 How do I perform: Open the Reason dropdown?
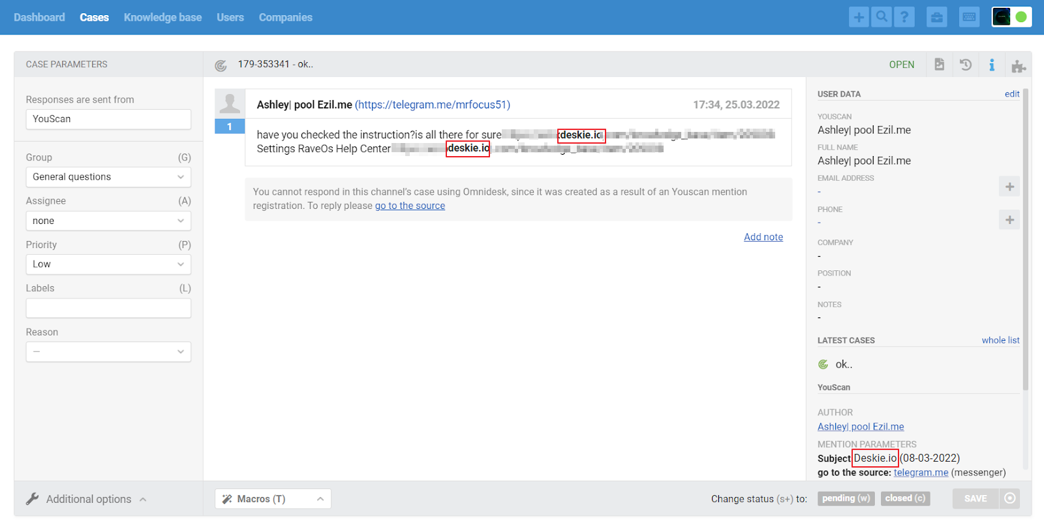[x=108, y=352]
